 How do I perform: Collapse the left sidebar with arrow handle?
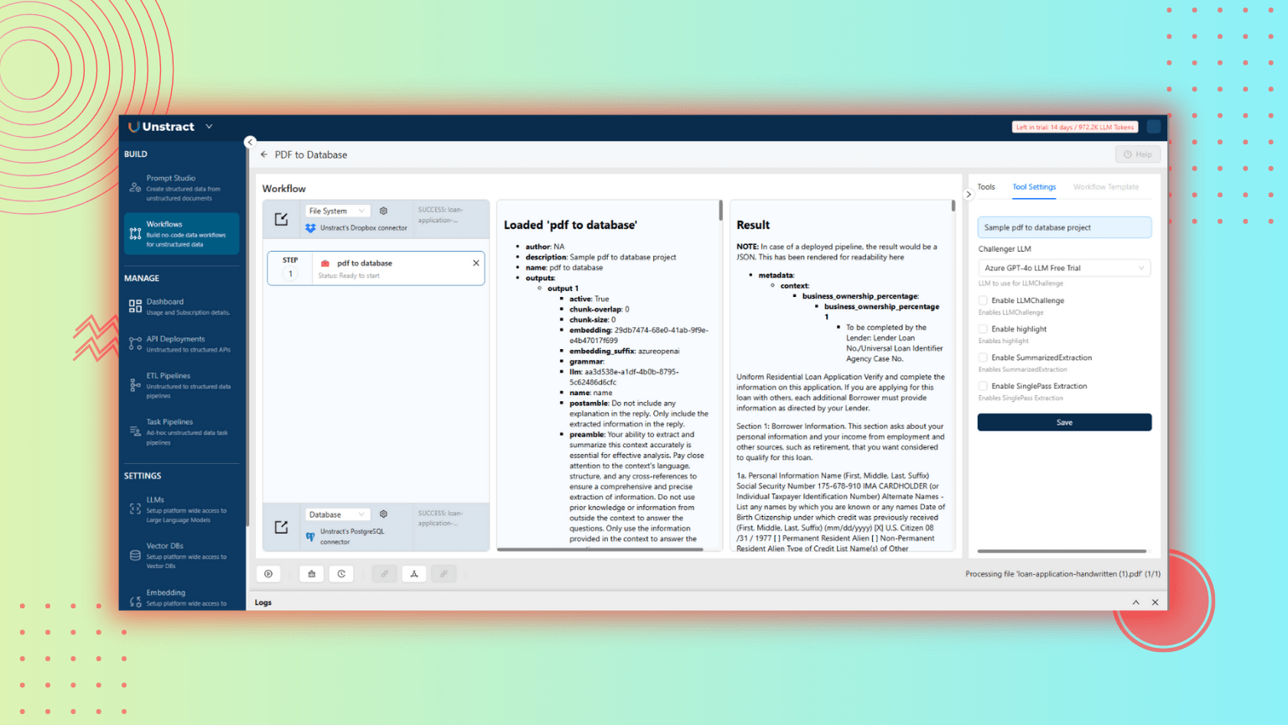[x=250, y=143]
